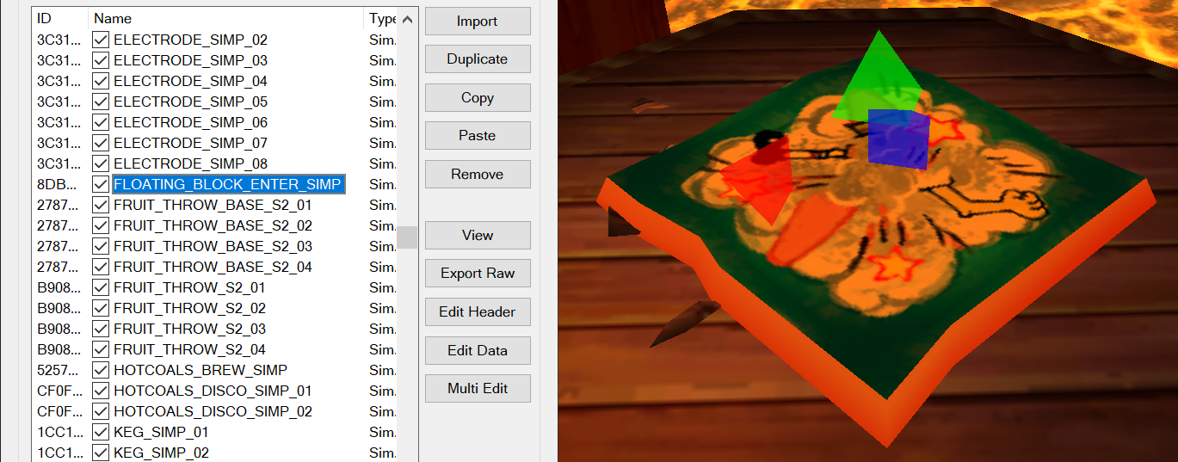Select the HOTCOALS_DISCO_SIMP_02 row name
This screenshot has height=462, width=1178.
213,411
